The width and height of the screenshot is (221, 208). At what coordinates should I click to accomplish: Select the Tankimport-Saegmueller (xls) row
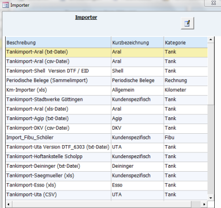(x=107, y=176)
